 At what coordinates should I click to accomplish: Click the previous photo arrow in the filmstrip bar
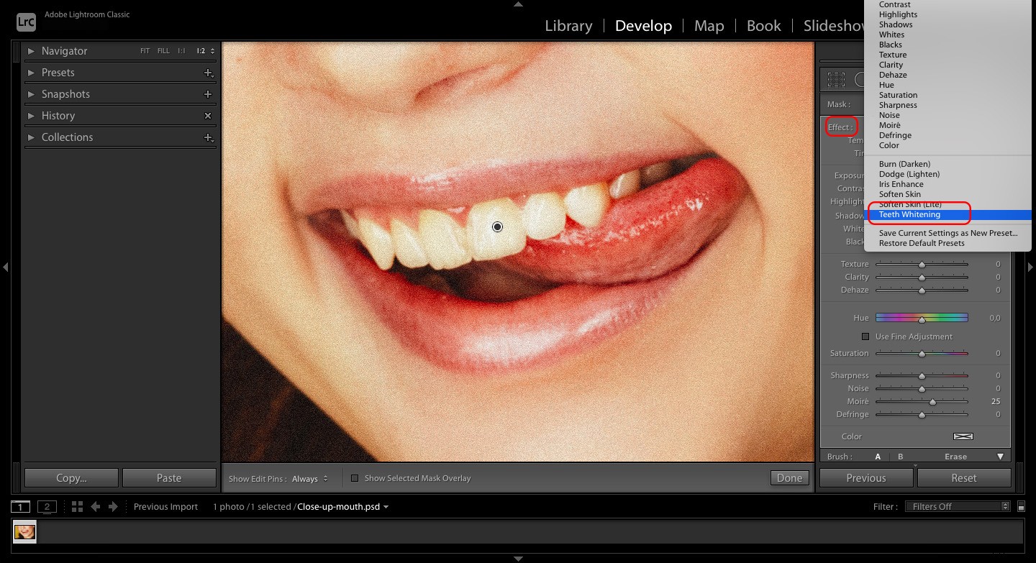[x=96, y=506]
